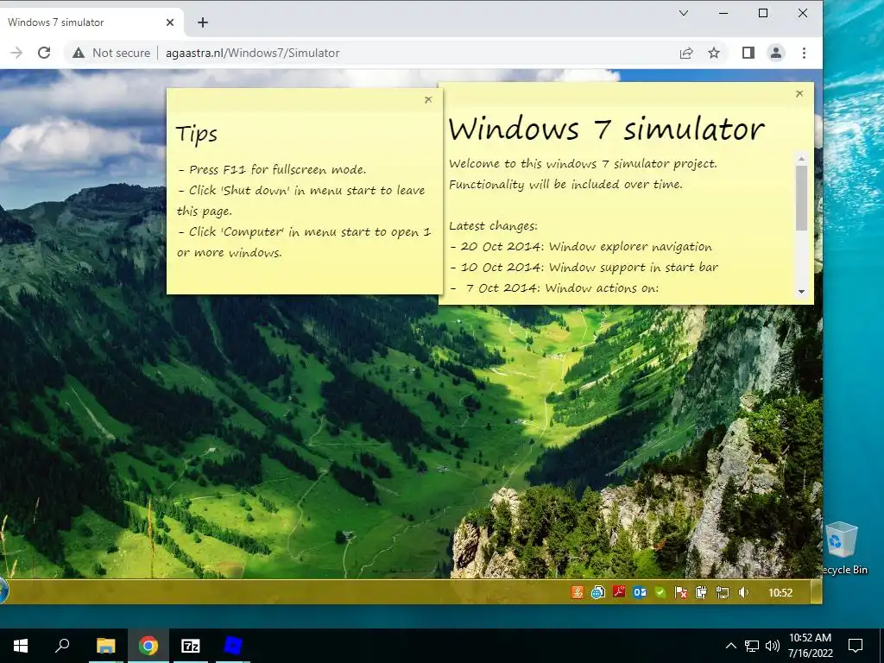Click the Action Center flag icon in the simulator tray
Screen dimensions: 884x663
click(x=681, y=592)
